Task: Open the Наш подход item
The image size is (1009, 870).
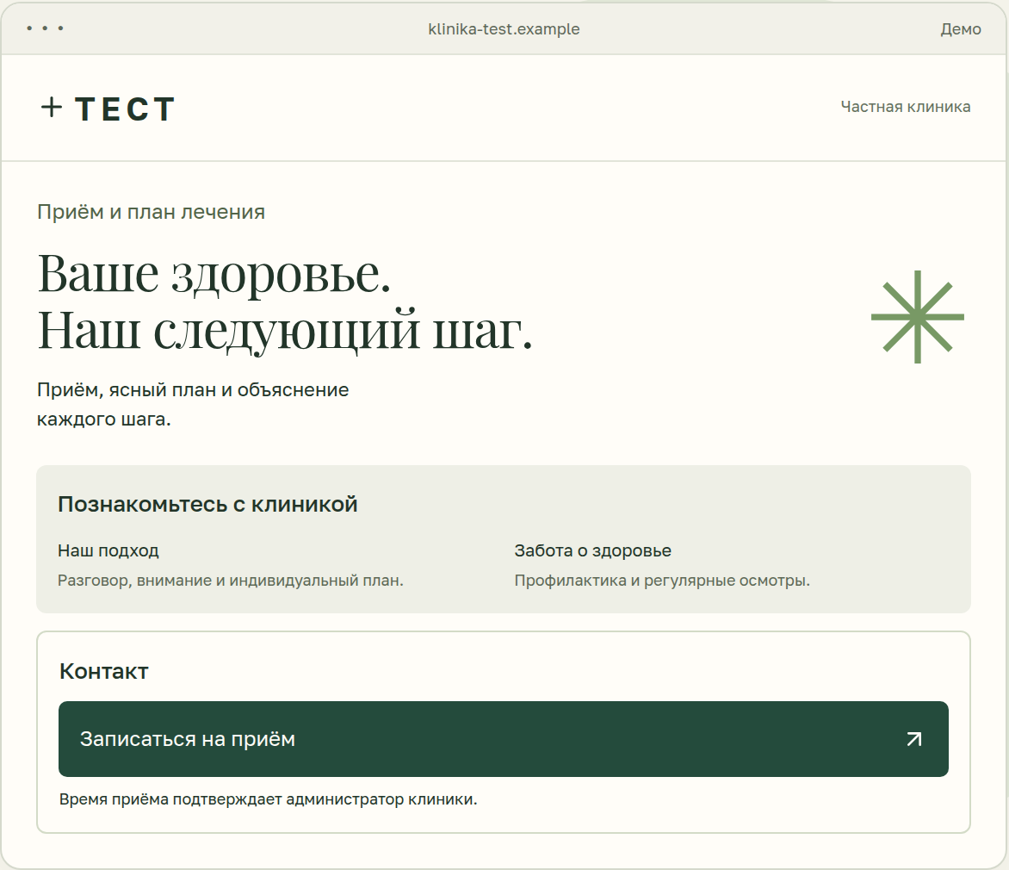Action: [108, 550]
